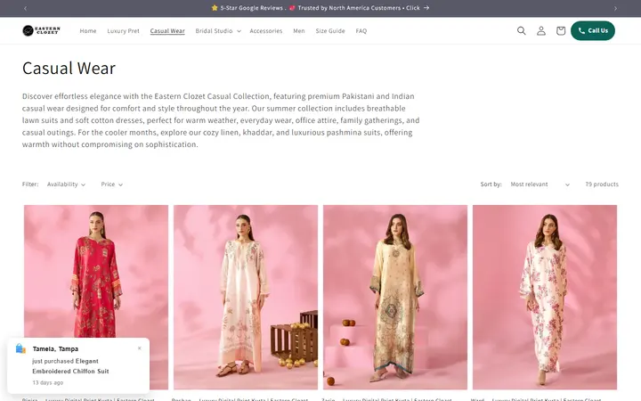Click the Filter label
This screenshot has width=641, height=401.
click(30, 184)
